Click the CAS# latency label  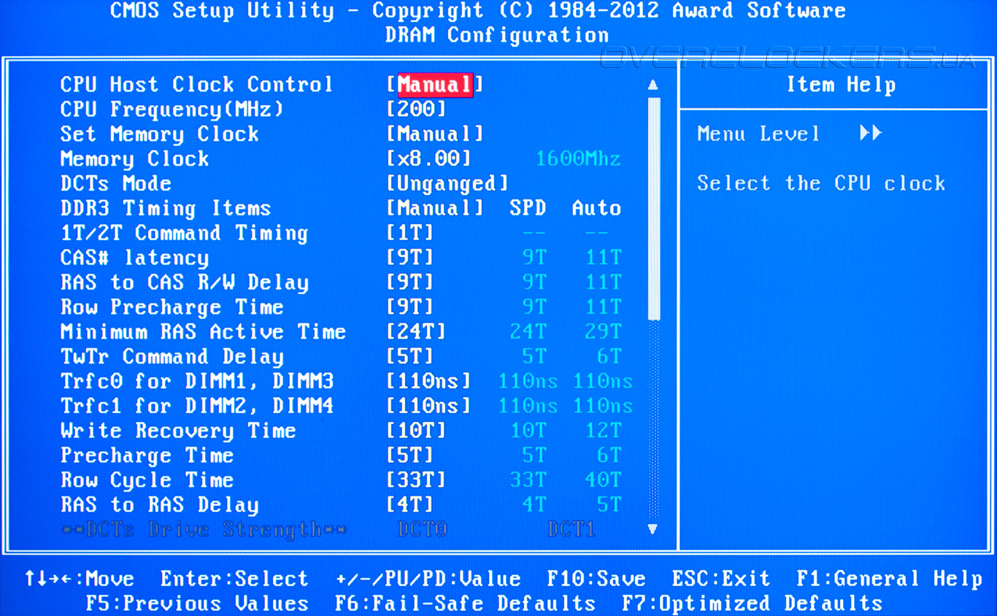tap(134, 258)
